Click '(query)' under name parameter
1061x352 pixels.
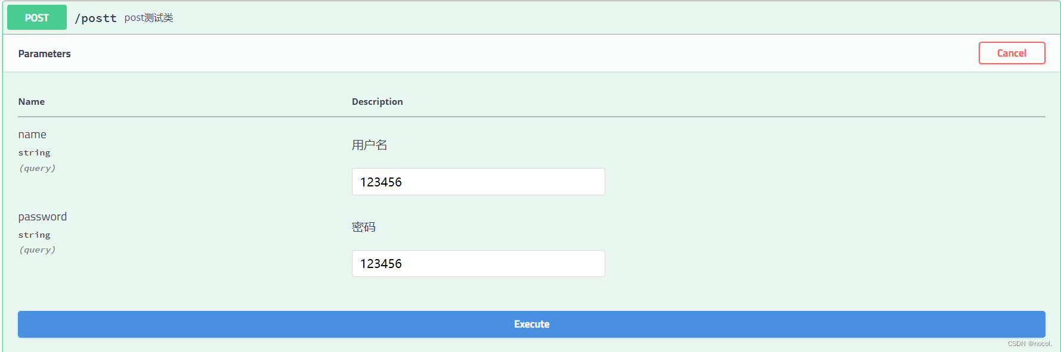[x=37, y=168]
